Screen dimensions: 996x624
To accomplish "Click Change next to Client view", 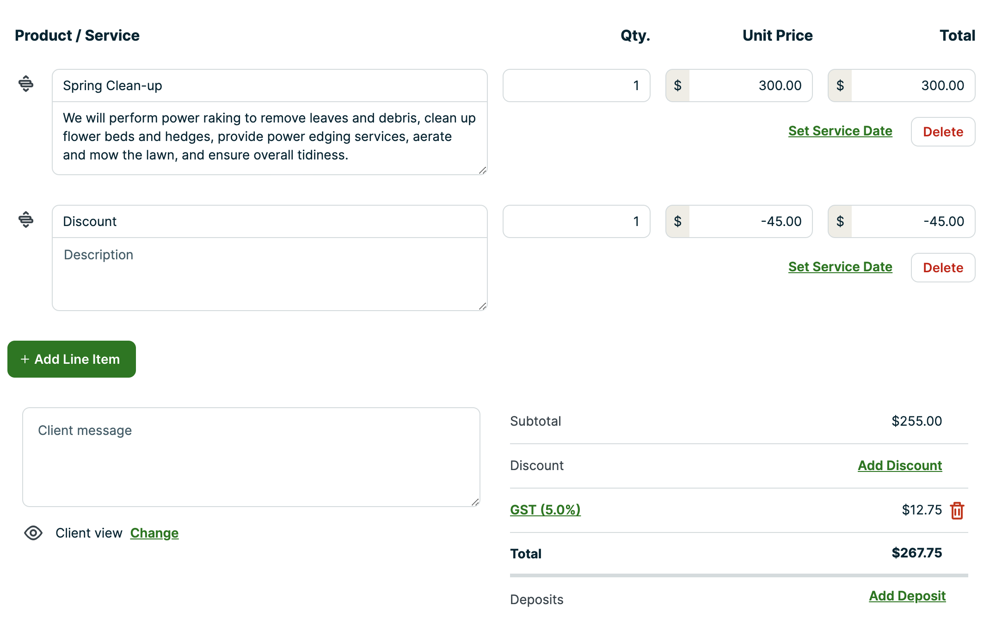I will tap(154, 533).
